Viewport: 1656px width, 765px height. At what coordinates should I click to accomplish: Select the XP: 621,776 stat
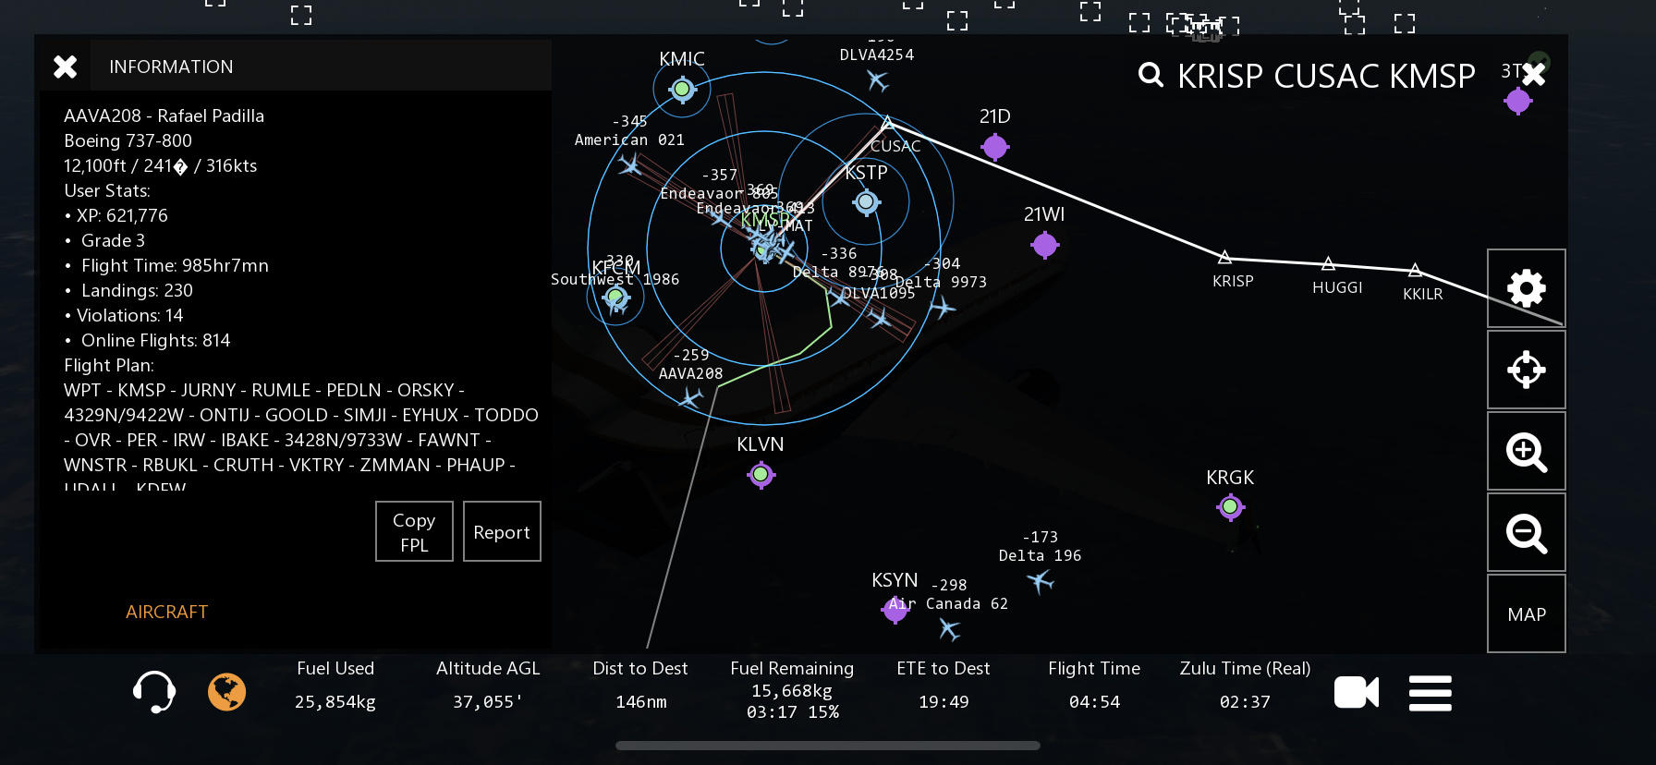tap(116, 215)
